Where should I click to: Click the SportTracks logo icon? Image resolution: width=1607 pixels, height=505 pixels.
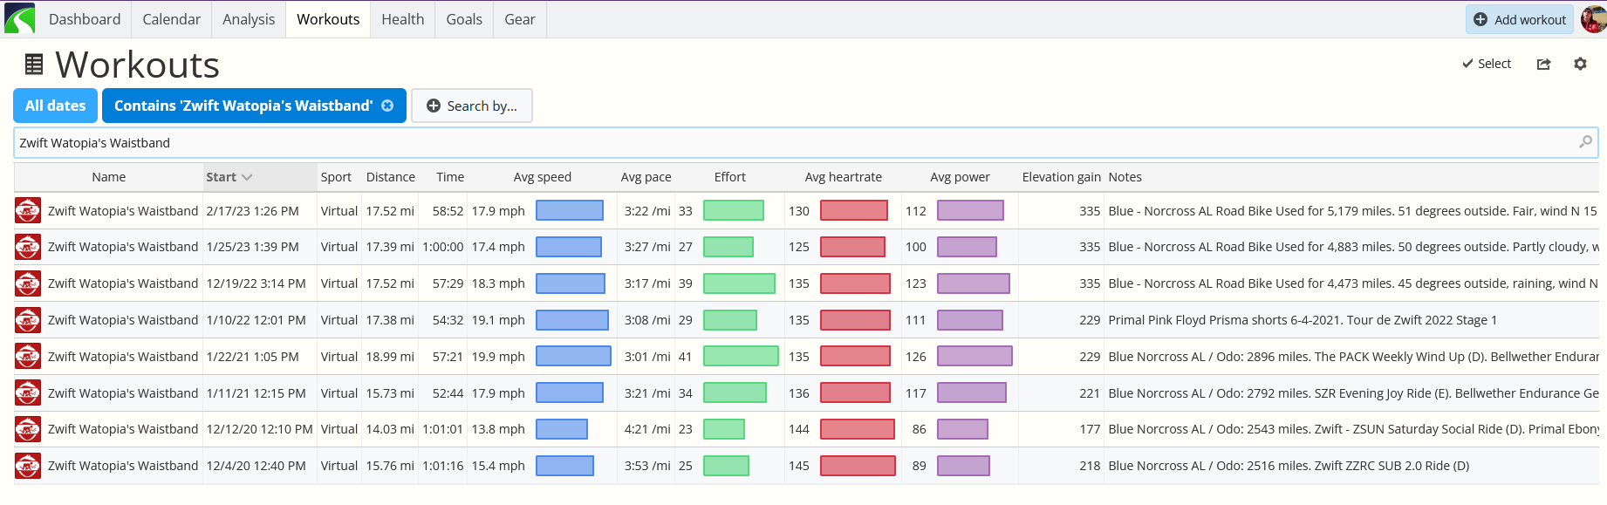point(19,18)
